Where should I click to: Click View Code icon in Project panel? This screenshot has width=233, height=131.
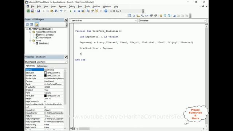coord(27,24)
